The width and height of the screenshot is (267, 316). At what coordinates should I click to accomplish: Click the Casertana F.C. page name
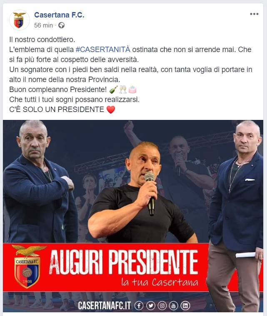[59, 15]
